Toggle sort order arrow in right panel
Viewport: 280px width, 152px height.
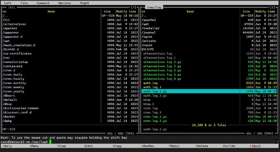coord(143,12)
